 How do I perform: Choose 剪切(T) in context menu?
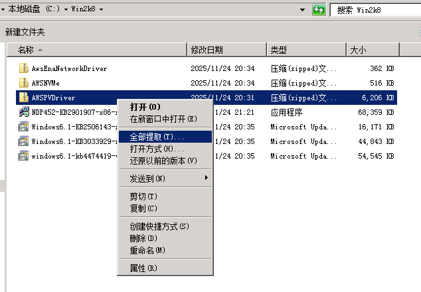click(x=165, y=196)
